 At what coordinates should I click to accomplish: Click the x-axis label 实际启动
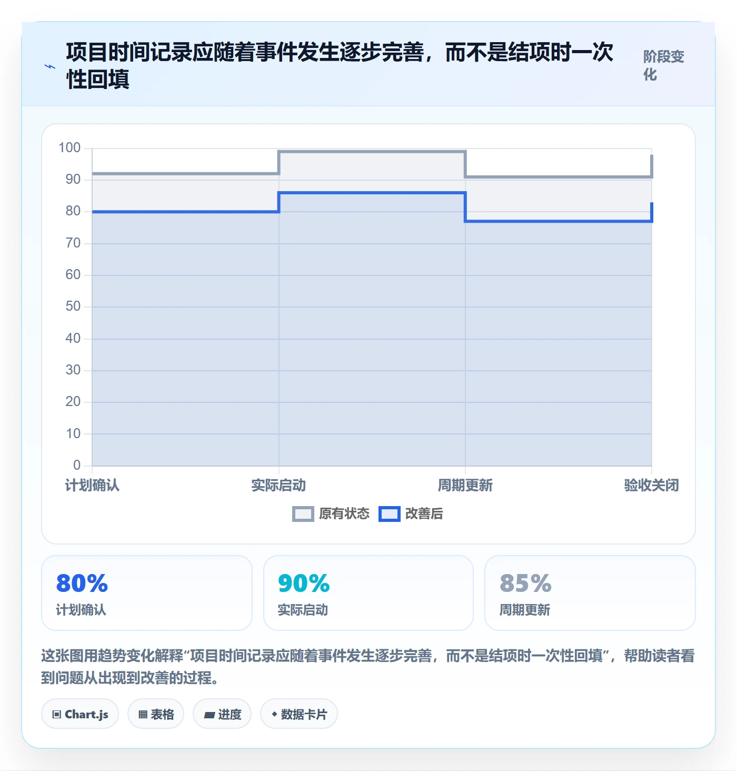click(x=278, y=485)
